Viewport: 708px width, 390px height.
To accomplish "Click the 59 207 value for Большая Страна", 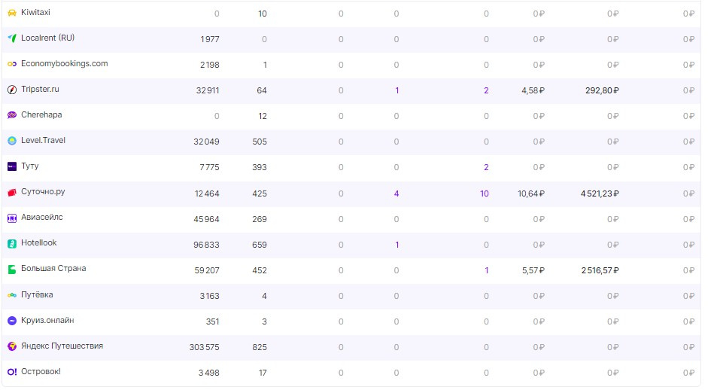I will [x=207, y=270].
